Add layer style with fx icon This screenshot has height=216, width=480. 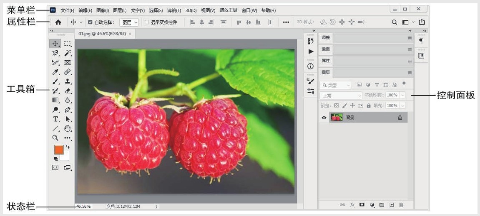[x=352, y=205]
